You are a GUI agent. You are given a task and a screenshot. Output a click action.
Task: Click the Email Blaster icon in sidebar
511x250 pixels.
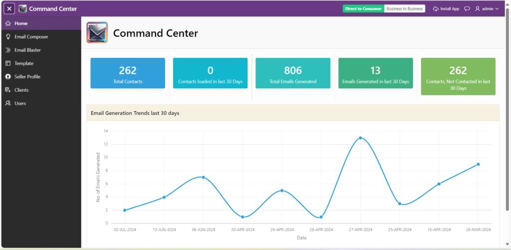point(8,50)
